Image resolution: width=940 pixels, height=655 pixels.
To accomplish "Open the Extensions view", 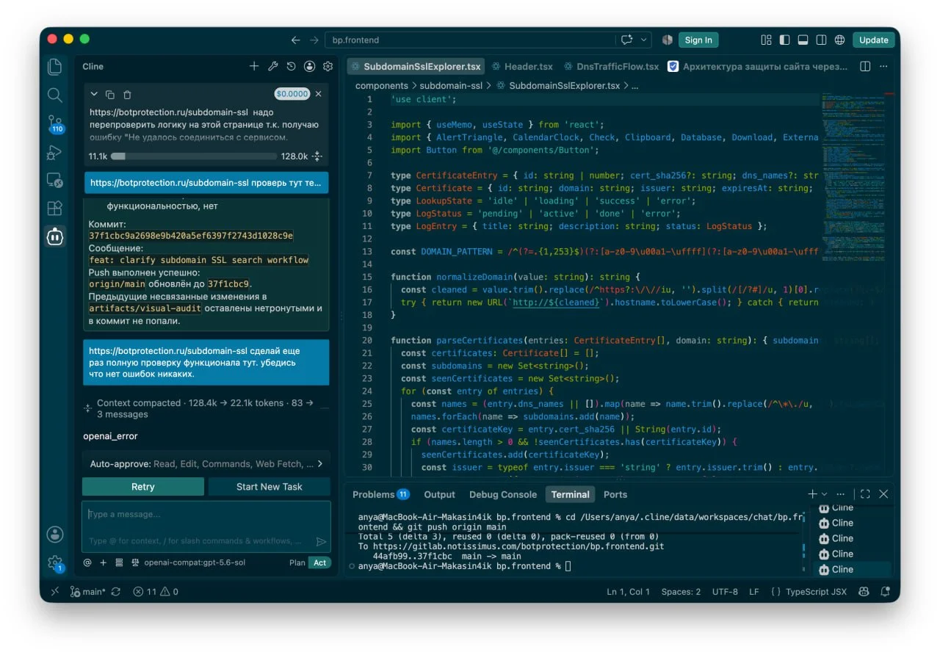I will tap(55, 209).
